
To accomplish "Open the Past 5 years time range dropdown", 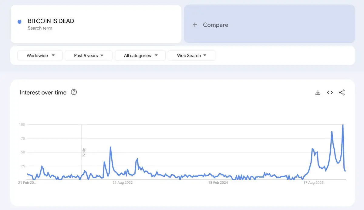I will pyautogui.click(x=89, y=56).
